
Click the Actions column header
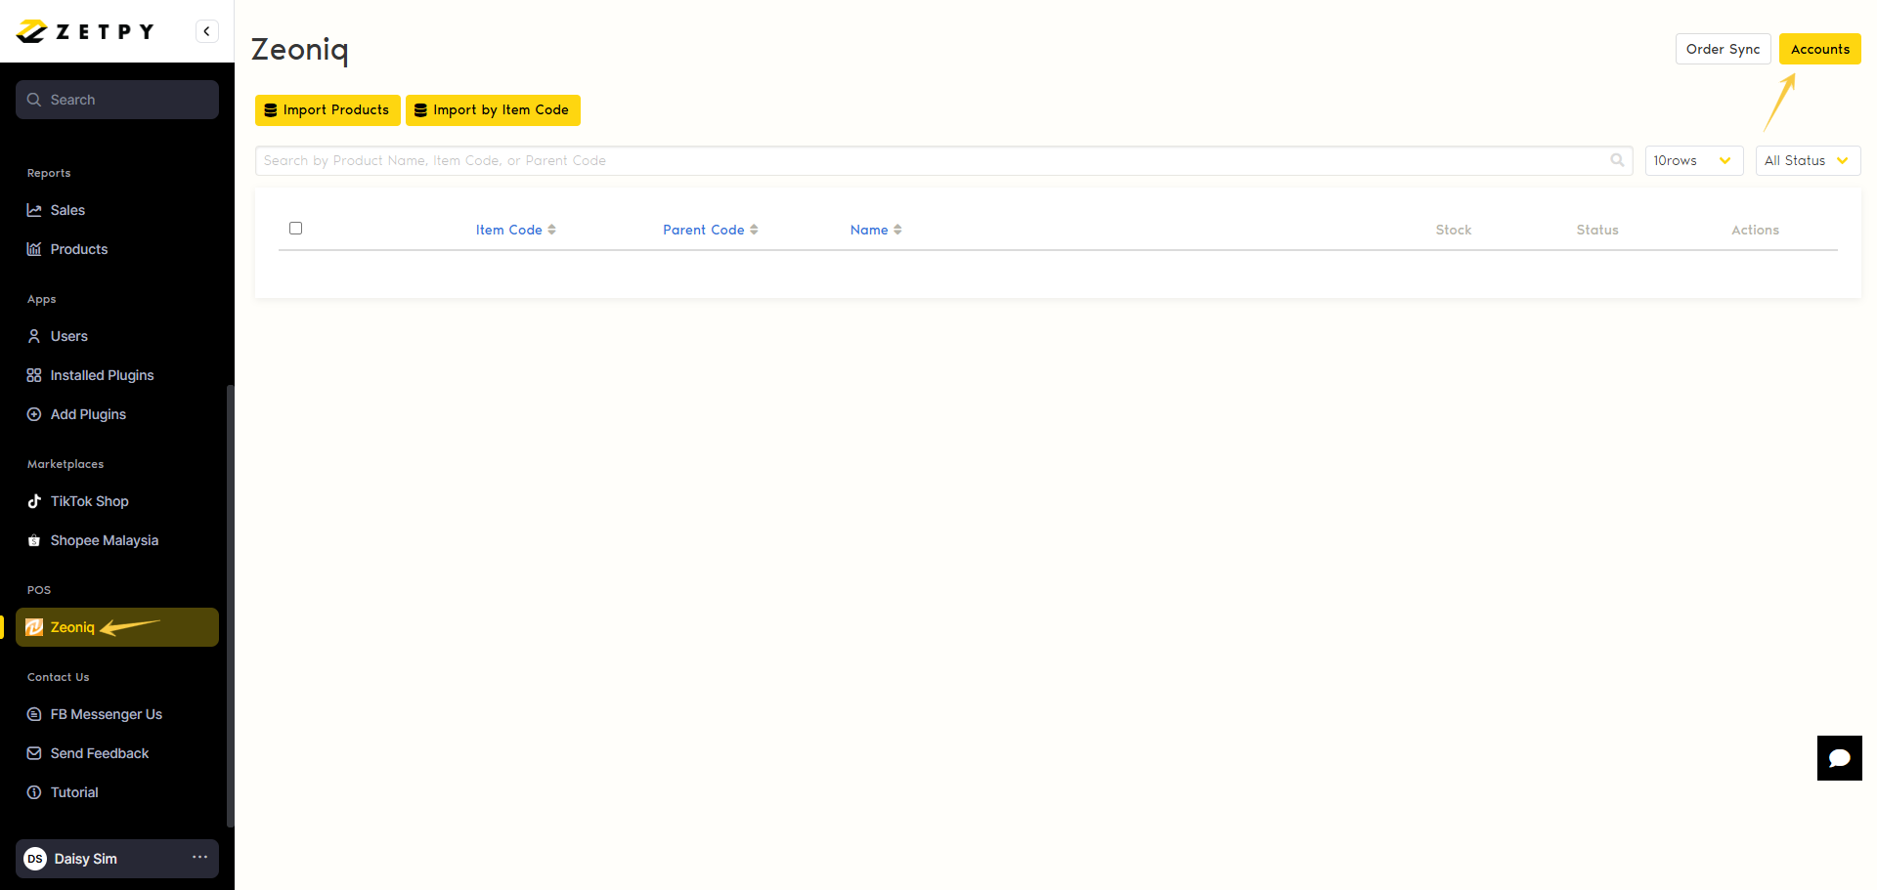pyautogui.click(x=1755, y=230)
